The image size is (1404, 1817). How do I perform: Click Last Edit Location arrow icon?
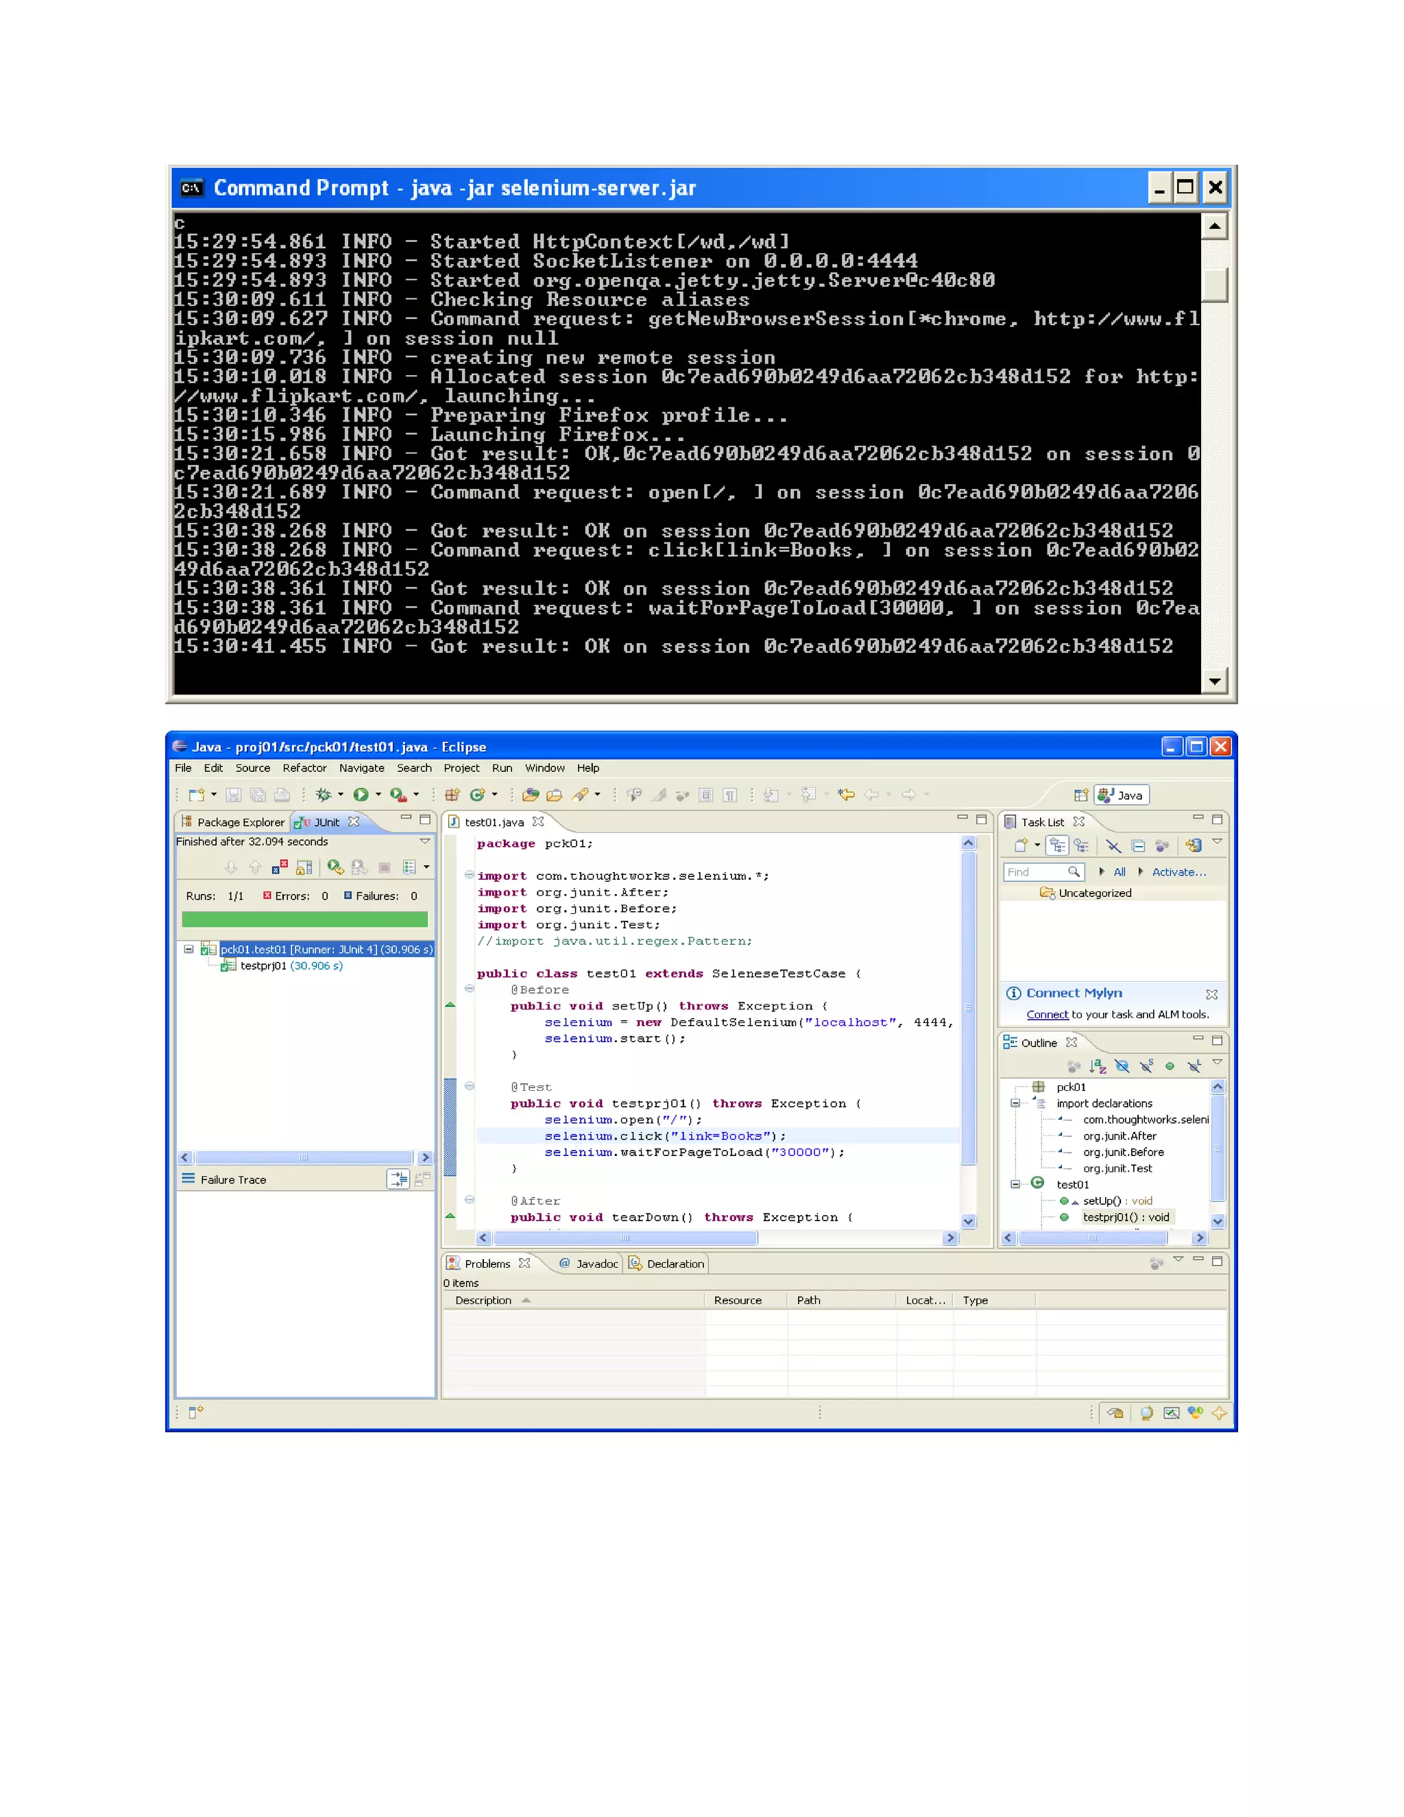(x=846, y=795)
